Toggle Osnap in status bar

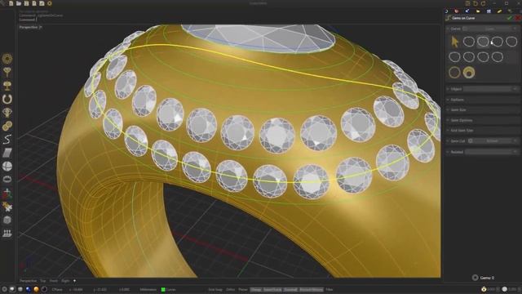(255, 290)
